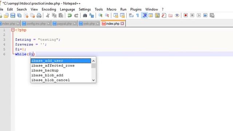Toggle Show All Characters pilcrow icon

pyautogui.click(x=138, y=15)
